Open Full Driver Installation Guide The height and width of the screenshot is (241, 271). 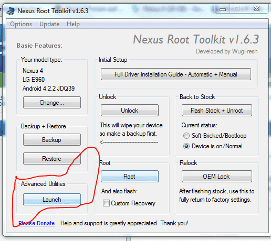point(176,74)
